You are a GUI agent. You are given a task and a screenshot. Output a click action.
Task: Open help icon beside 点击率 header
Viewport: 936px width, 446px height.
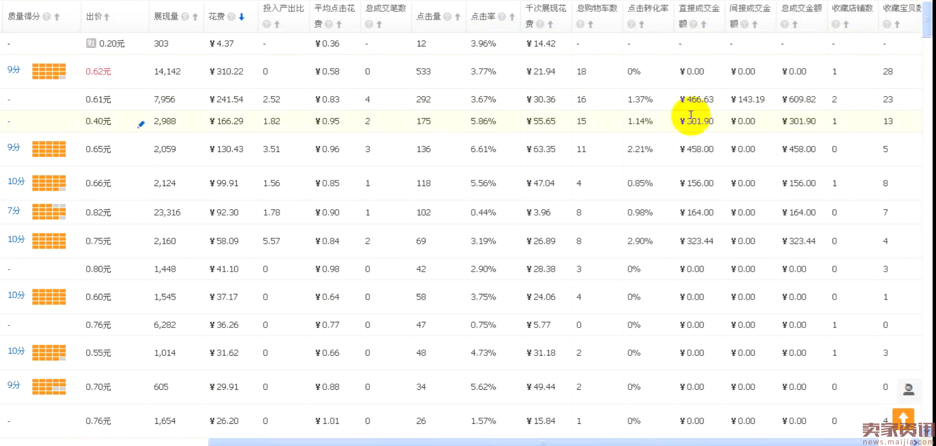[x=502, y=17]
